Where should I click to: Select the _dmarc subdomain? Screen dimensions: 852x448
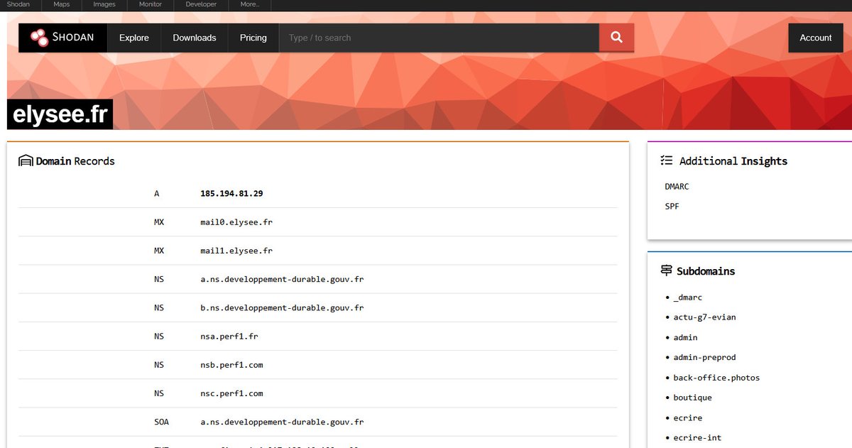pos(688,297)
